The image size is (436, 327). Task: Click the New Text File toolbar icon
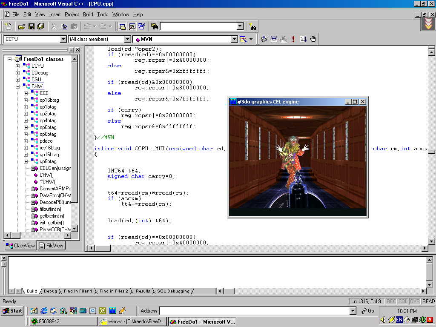(9, 26)
